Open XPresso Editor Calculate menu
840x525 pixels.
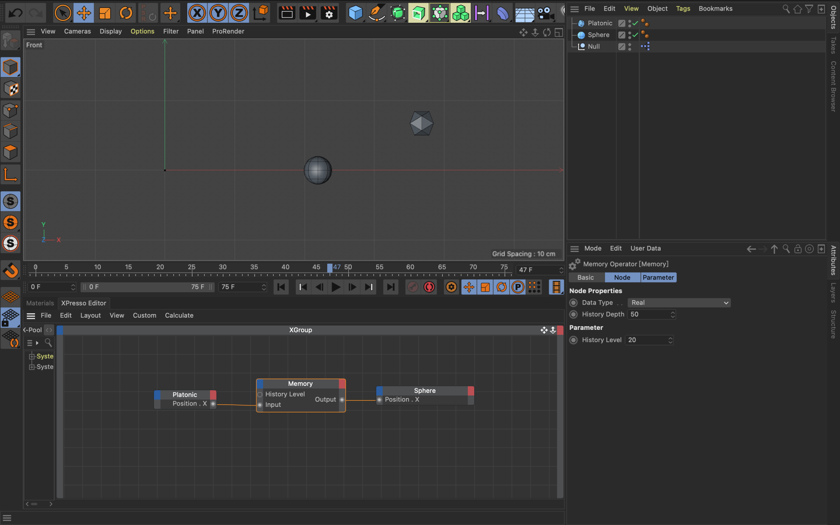179,315
